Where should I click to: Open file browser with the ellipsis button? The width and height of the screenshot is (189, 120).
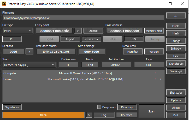(176, 16)
